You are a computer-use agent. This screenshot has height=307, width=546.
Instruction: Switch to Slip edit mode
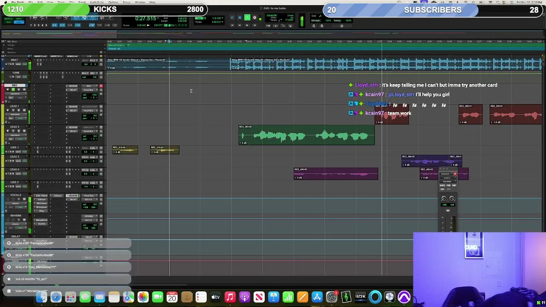(x=8, y=22)
